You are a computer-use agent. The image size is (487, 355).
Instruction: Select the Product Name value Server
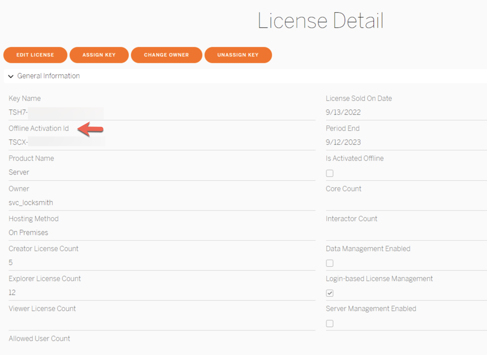coord(19,173)
